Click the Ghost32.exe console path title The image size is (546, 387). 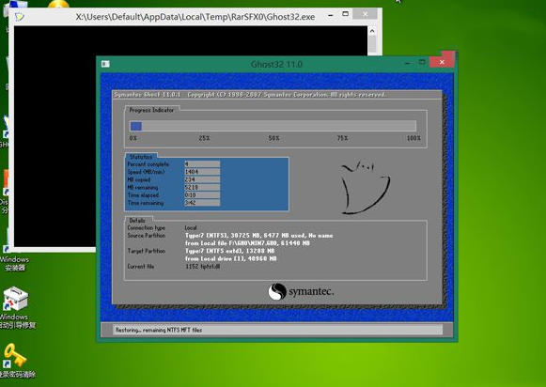coord(195,17)
